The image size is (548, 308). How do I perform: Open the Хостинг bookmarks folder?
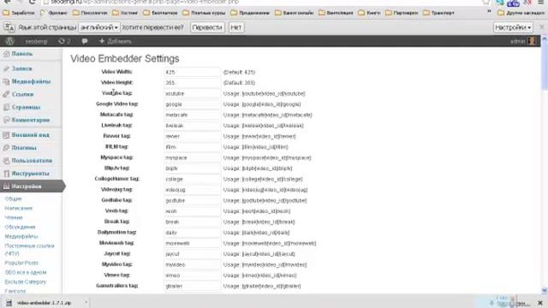point(125,13)
